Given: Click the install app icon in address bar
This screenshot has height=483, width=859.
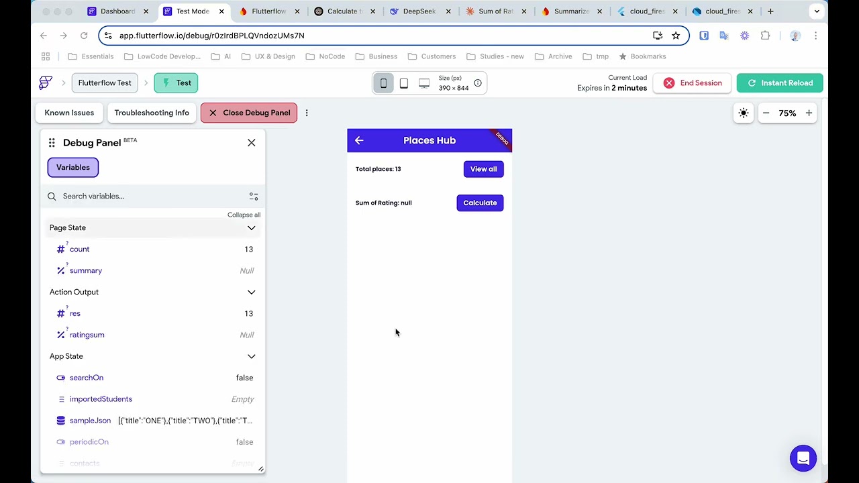Looking at the screenshot, I should [x=658, y=36].
